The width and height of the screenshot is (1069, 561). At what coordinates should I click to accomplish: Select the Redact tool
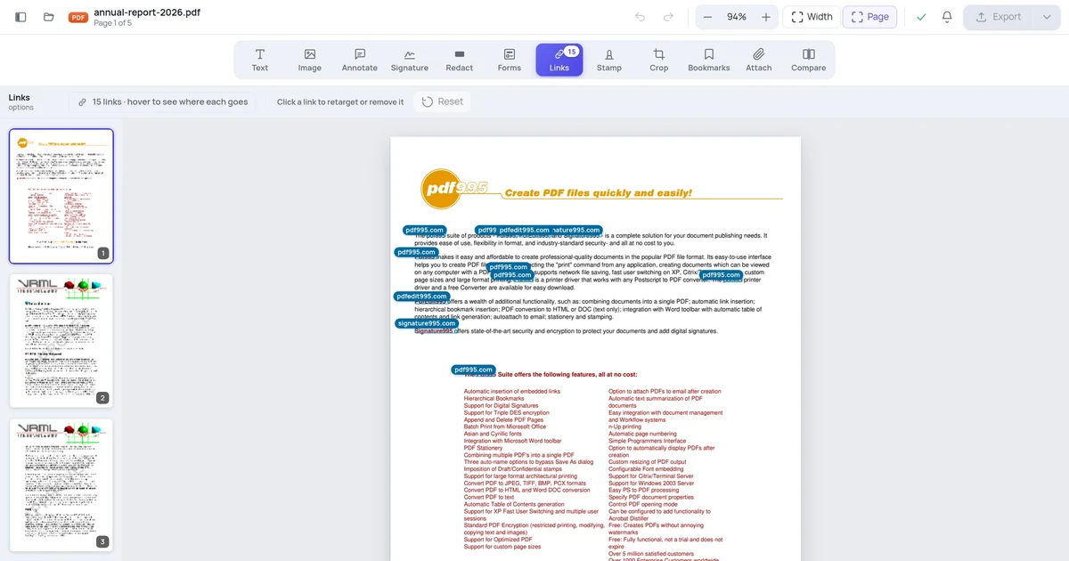click(460, 60)
